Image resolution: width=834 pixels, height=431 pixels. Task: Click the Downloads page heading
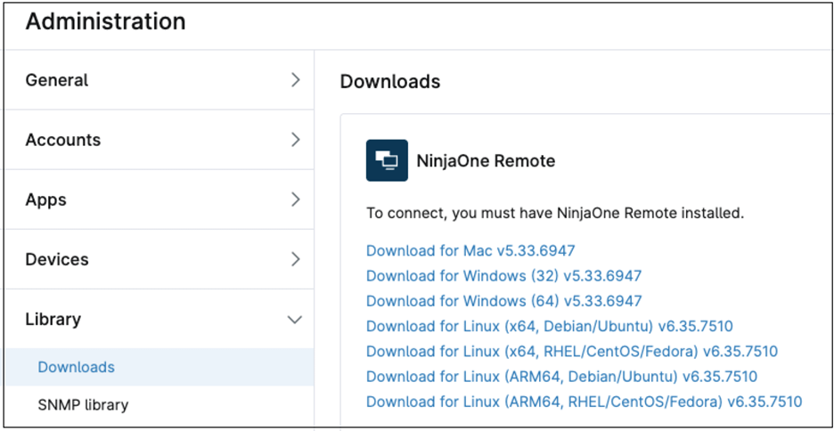(390, 82)
